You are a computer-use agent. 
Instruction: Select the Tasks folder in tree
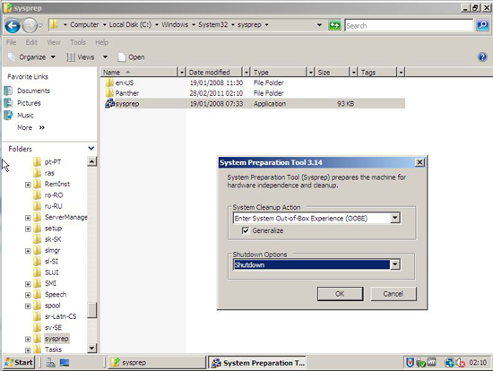point(53,349)
